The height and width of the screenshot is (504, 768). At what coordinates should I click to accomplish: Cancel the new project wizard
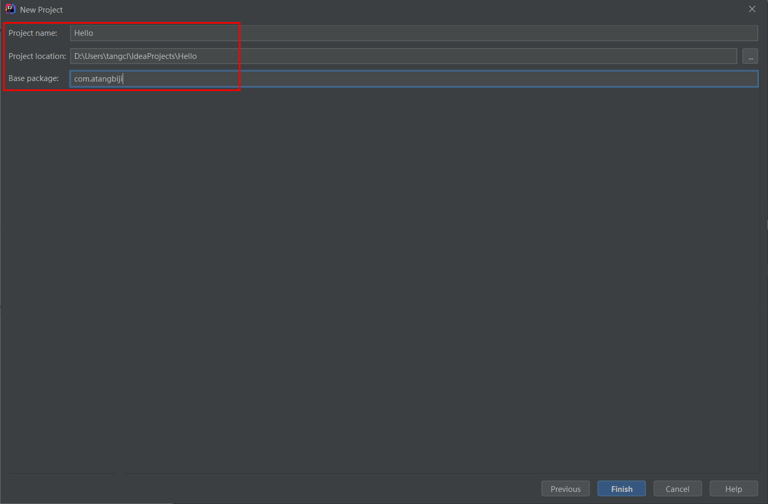[677, 489]
